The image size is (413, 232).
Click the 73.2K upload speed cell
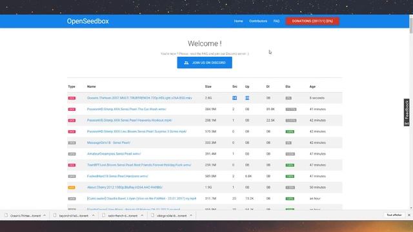coord(250,198)
